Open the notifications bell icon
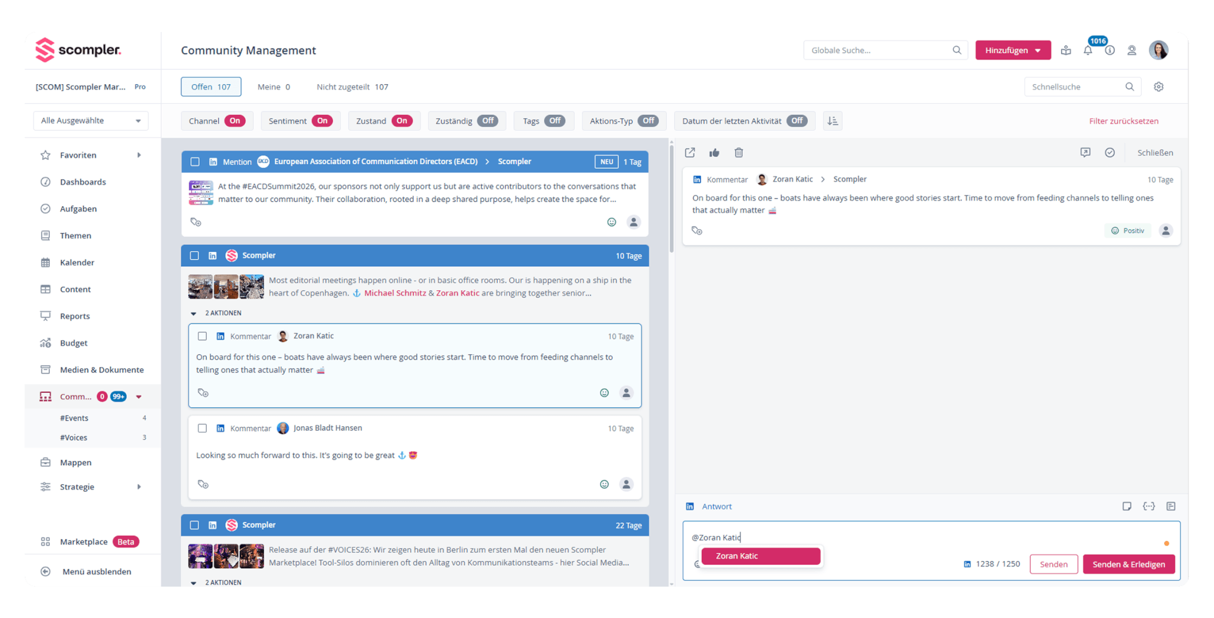 coord(1088,50)
